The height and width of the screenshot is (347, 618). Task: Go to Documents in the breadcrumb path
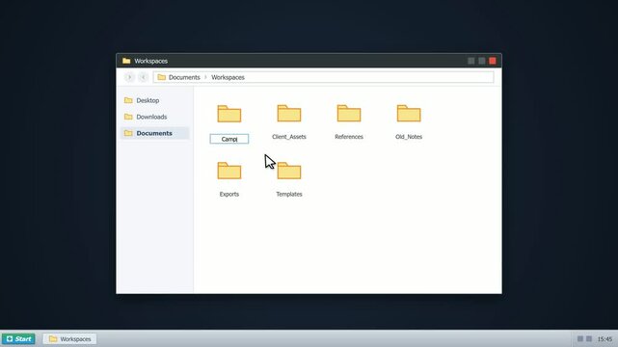tap(184, 77)
